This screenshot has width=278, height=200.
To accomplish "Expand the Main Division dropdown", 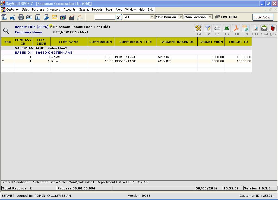I will (x=181, y=17).
